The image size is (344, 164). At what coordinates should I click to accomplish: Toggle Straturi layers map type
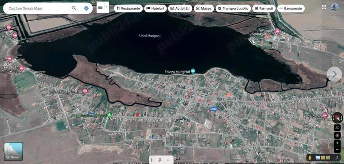pyautogui.click(x=13, y=151)
